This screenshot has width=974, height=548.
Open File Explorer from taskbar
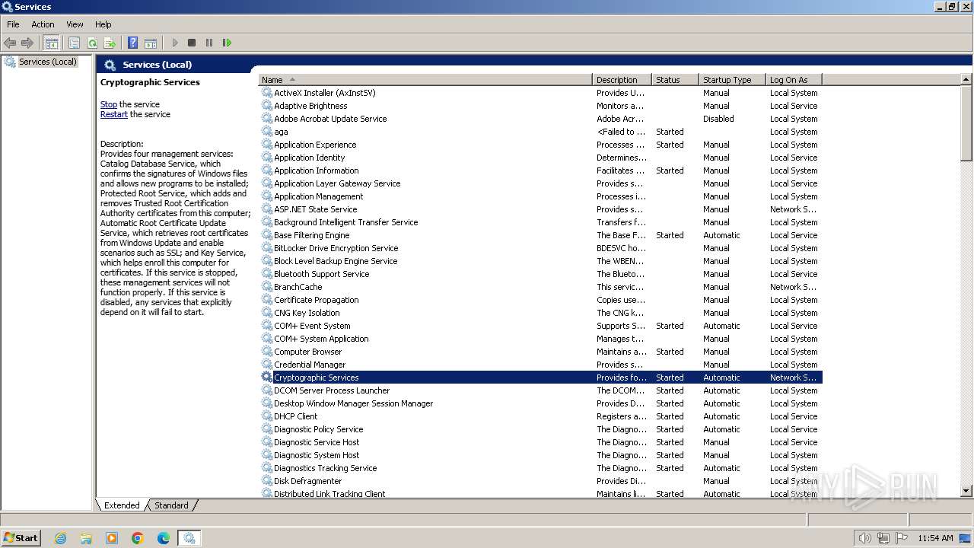86,538
